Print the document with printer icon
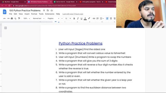 point(12,18)
